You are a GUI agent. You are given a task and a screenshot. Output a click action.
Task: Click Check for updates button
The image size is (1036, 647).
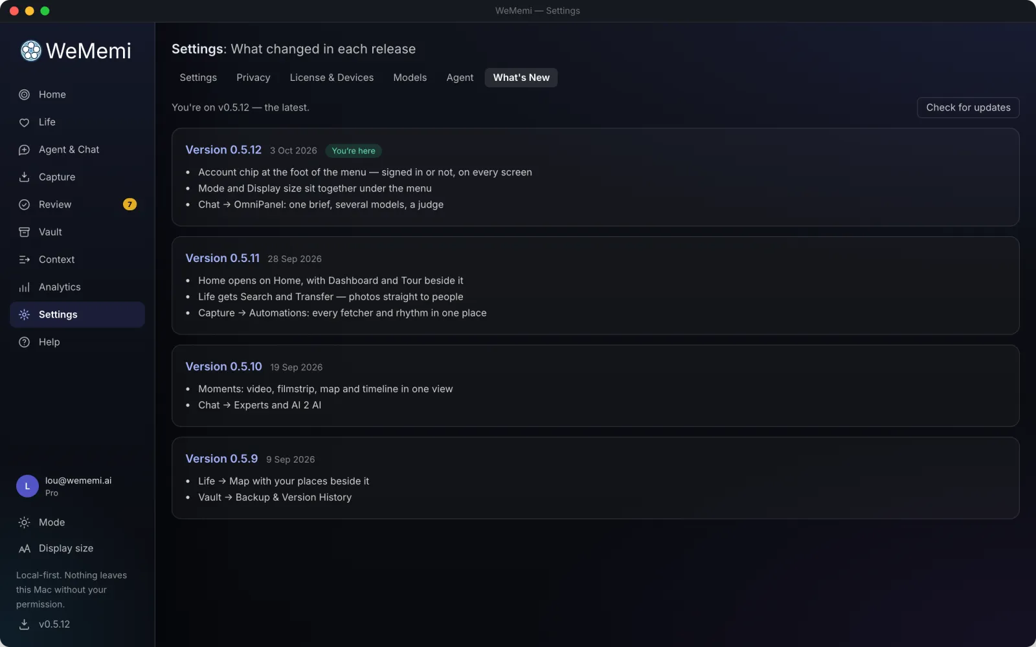click(x=968, y=107)
